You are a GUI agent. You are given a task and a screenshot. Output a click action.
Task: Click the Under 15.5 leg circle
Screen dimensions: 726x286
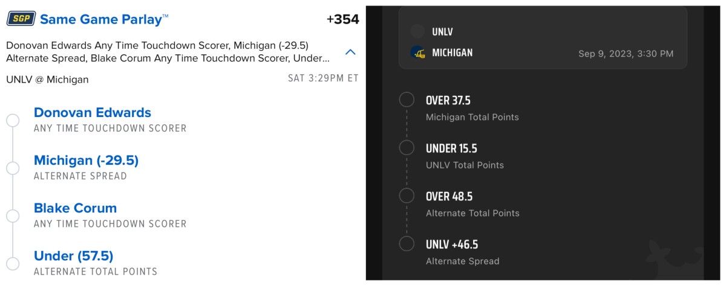[407, 148]
